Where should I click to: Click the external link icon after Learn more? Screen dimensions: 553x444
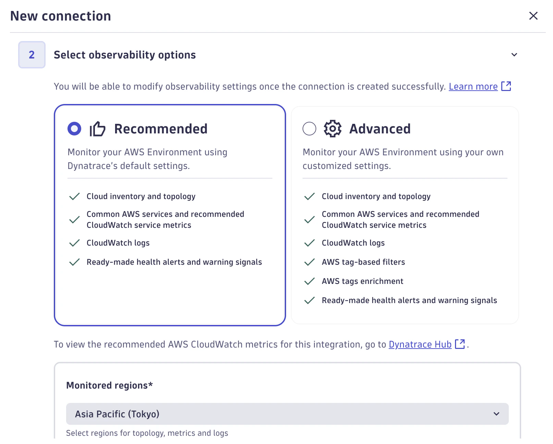pyautogui.click(x=506, y=86)
